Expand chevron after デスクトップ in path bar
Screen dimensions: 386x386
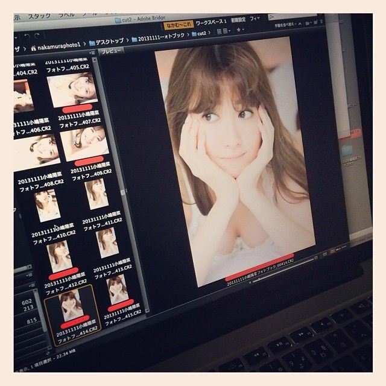pos(127,40)
